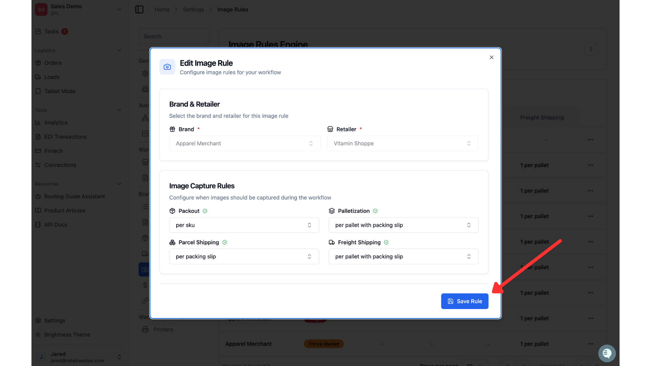Click the Brand gift icon
Screen dimensions: 651x366
click(172, 129)
